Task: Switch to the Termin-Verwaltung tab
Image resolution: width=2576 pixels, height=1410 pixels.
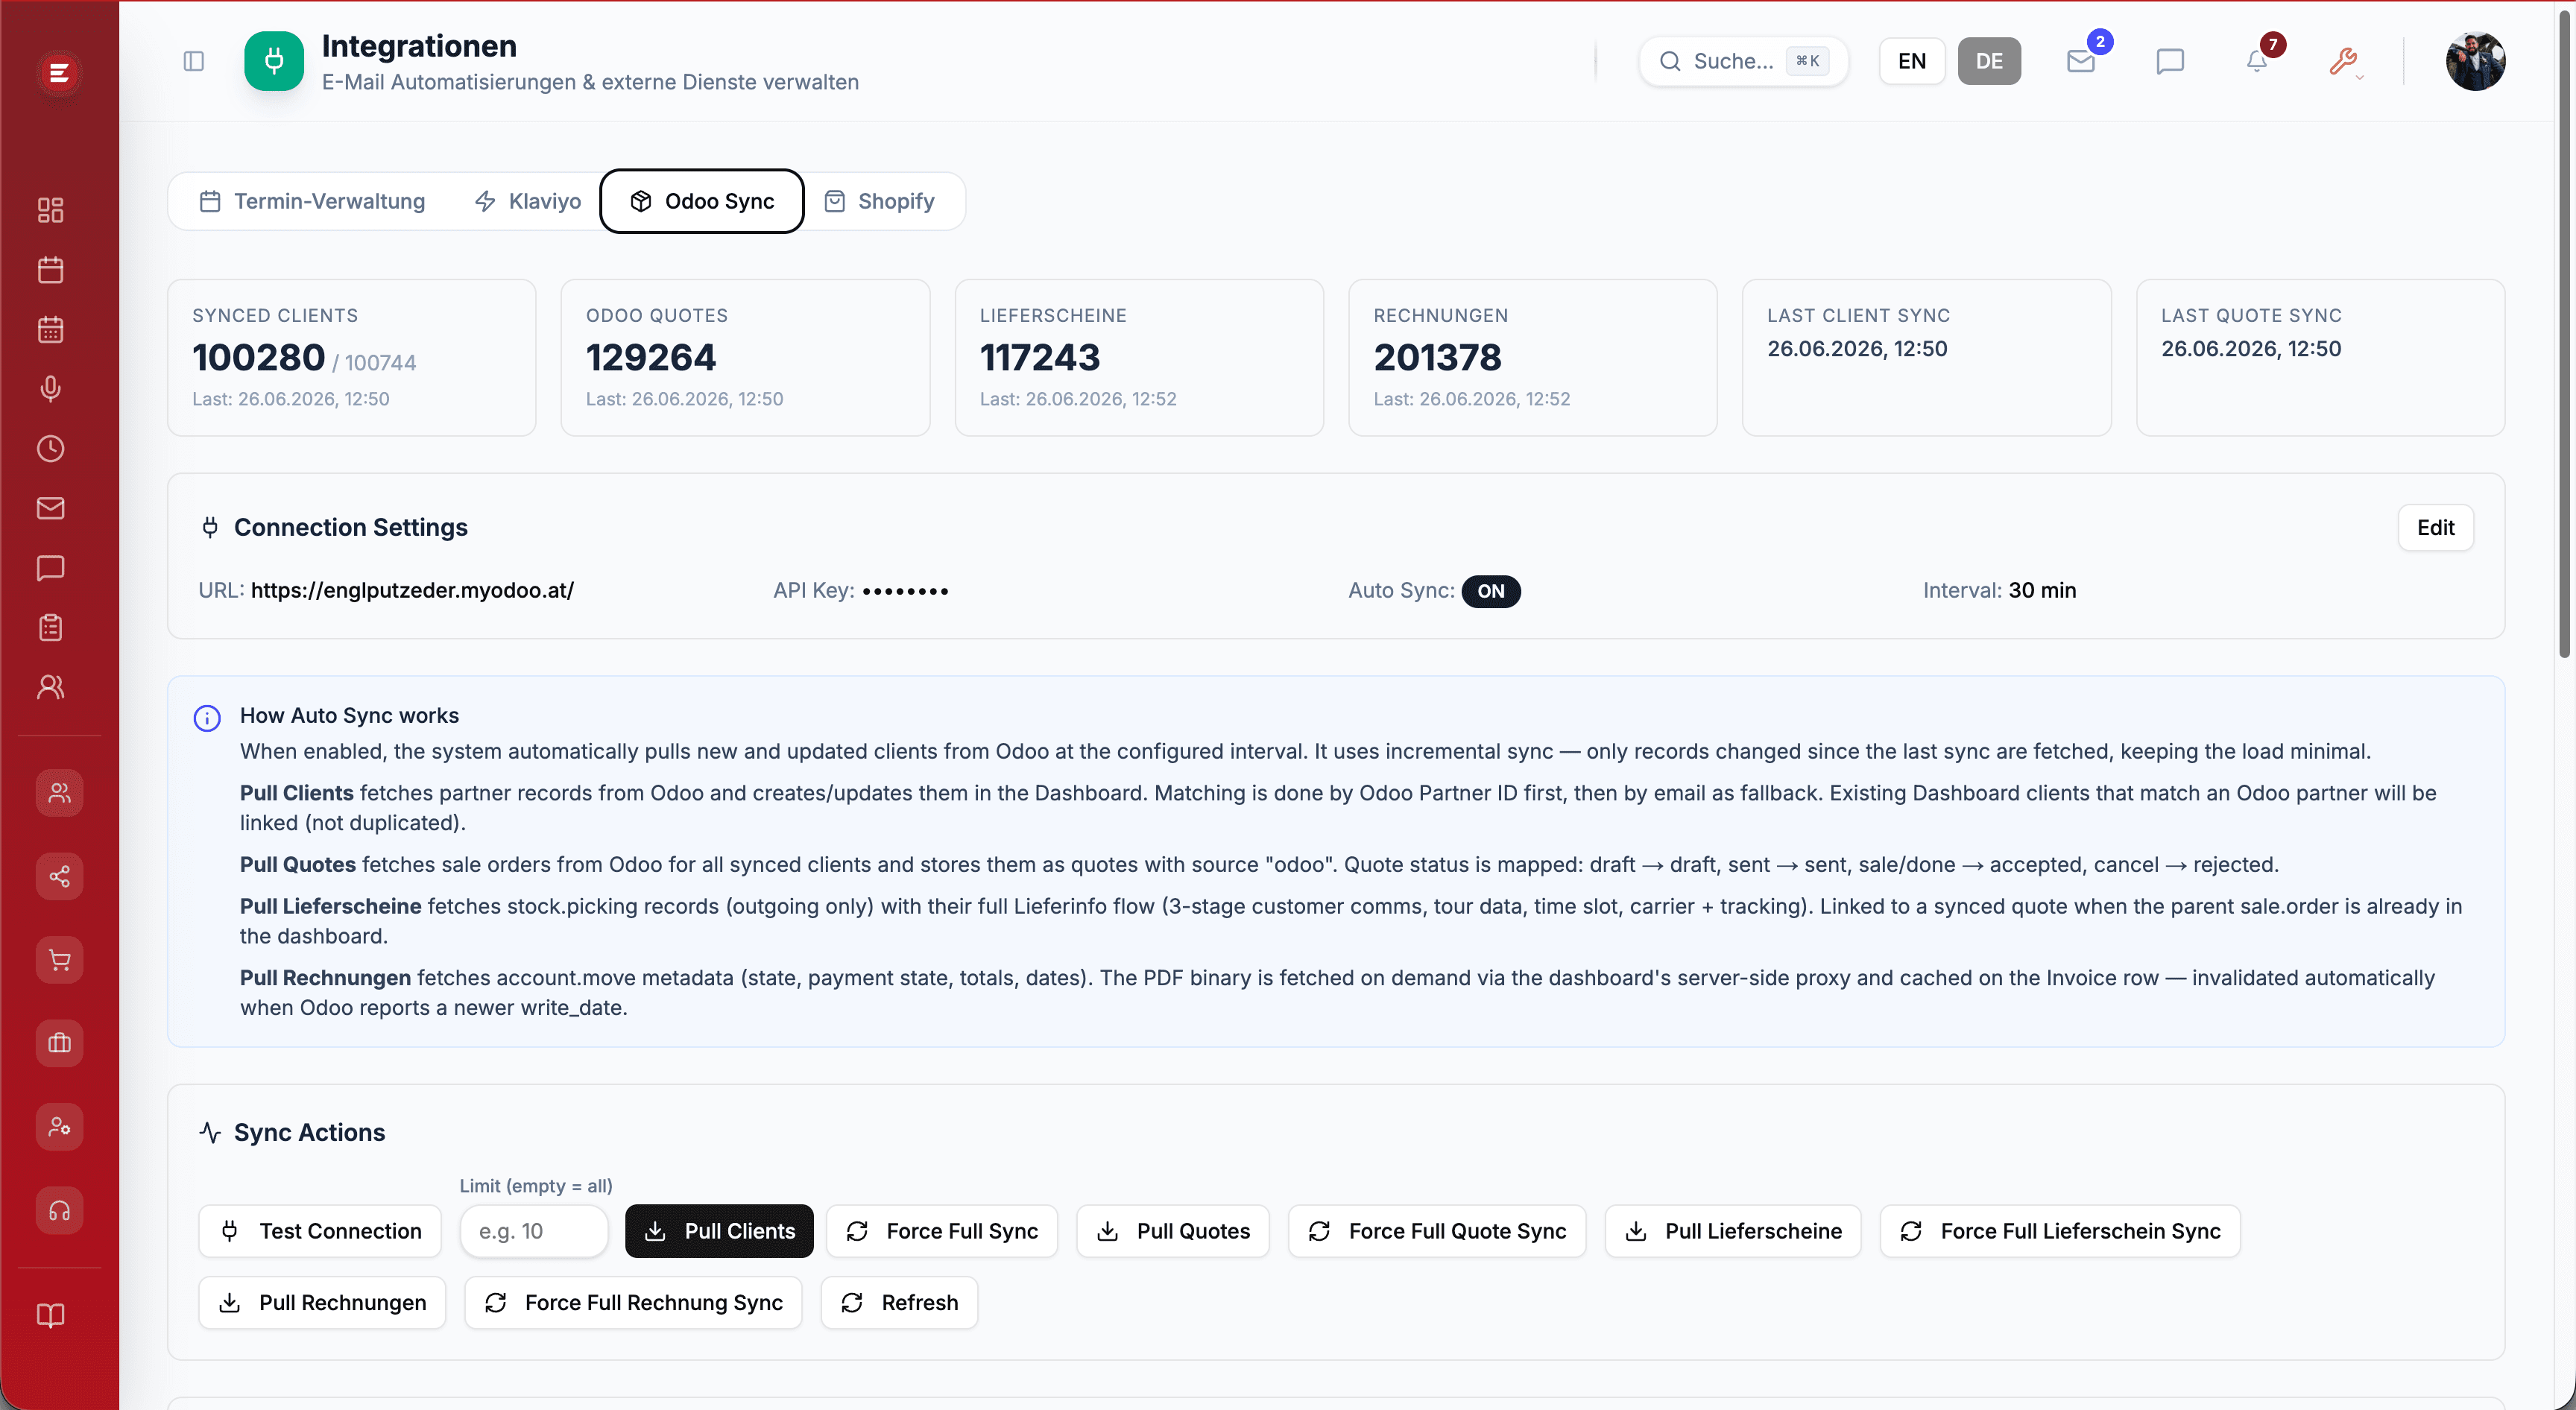Action: [312, 201]
